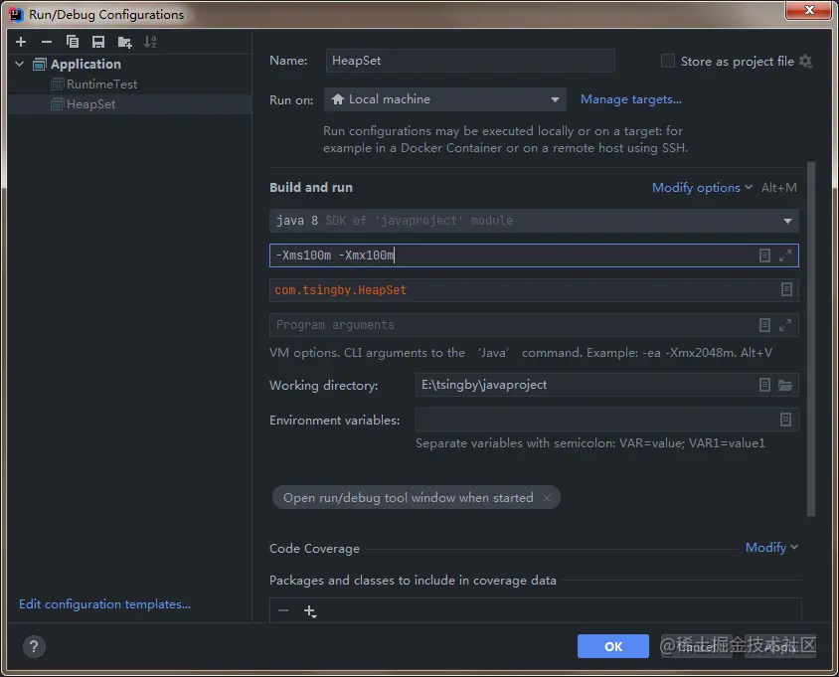Enable Store as project file checkbox
This screenshot has width=839, height=677.
click(x=668, y=61)
